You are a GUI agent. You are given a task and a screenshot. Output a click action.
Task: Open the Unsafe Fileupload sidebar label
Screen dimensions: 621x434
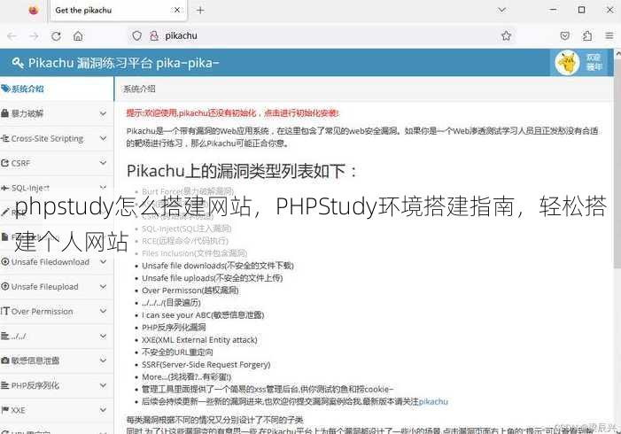[45, 287]
